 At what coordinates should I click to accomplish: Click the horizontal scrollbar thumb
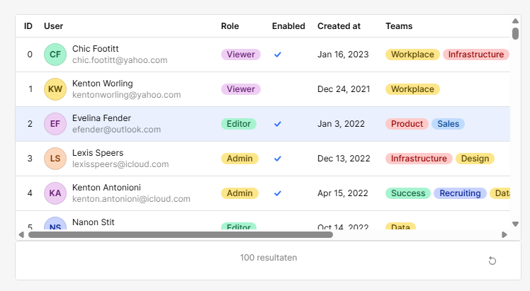180,234
